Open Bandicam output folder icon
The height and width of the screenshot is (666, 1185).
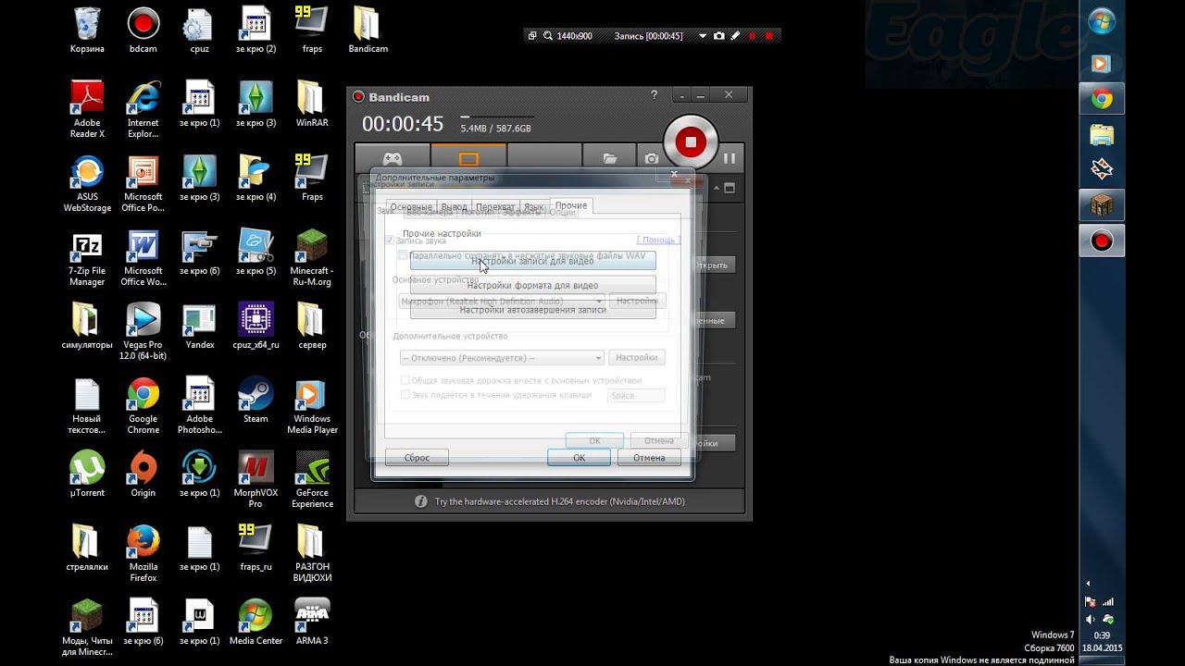coord(609,159)
